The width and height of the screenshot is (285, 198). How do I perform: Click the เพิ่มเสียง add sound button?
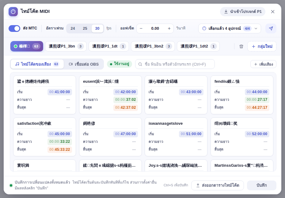pyautogui.click(x=263, y=64)
